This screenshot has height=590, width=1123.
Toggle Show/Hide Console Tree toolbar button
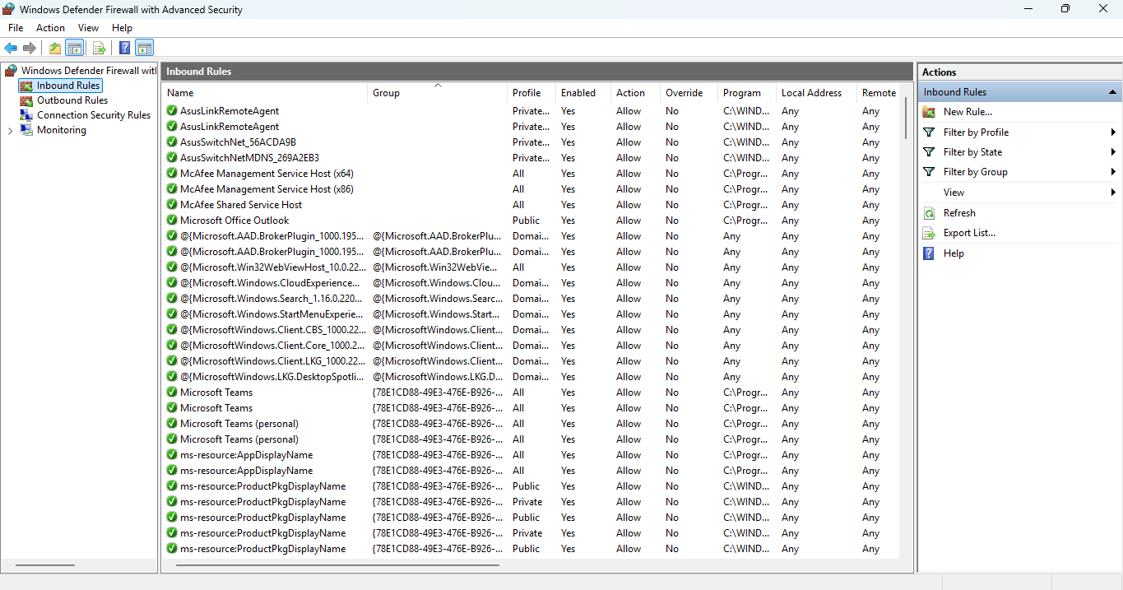click(75, 48)
